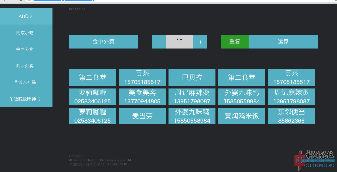Click the 东邻便当 85862366 card
The image size is (337, 172).
coord(291,116)
